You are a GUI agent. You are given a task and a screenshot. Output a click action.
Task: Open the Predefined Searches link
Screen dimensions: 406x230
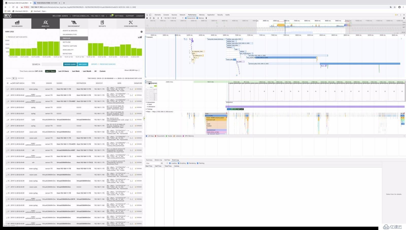click(x=108, y=64)
